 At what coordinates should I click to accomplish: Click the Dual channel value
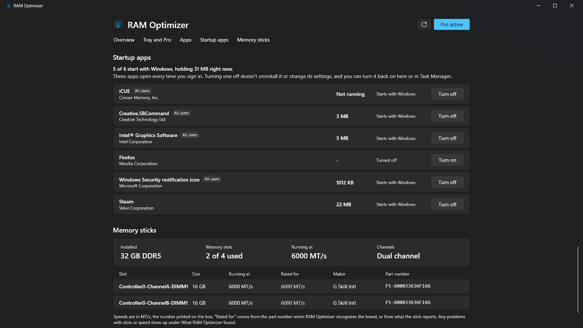point(398,256)
